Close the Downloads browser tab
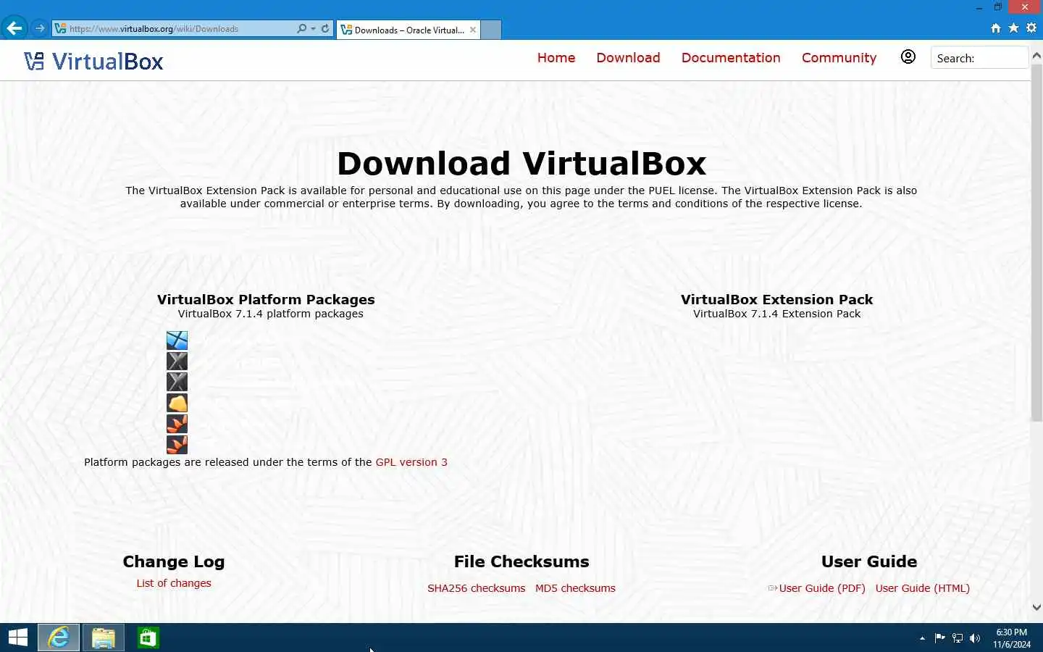This screenshot has width=1043, height=652. click(x=473, y=30)
